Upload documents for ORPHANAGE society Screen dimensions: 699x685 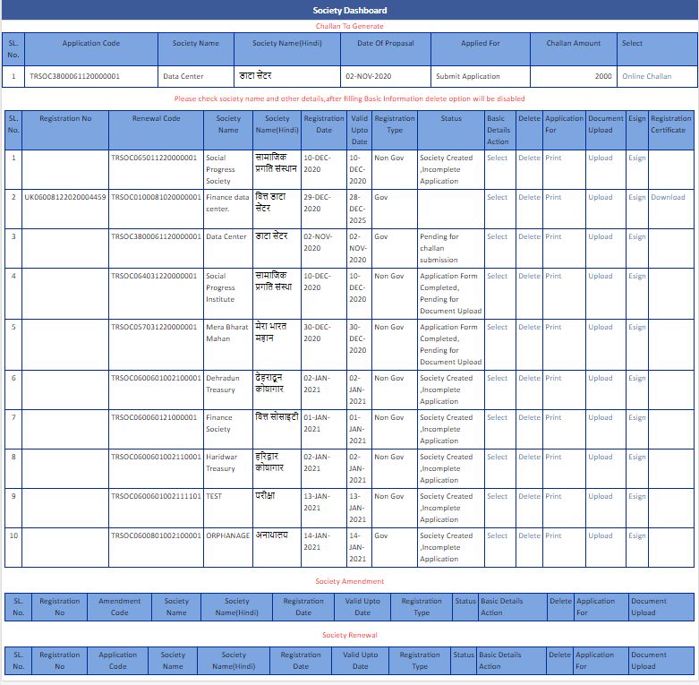click(x=600, y=535)
